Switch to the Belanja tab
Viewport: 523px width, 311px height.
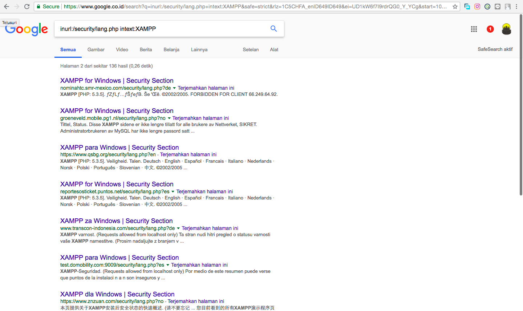171,50
